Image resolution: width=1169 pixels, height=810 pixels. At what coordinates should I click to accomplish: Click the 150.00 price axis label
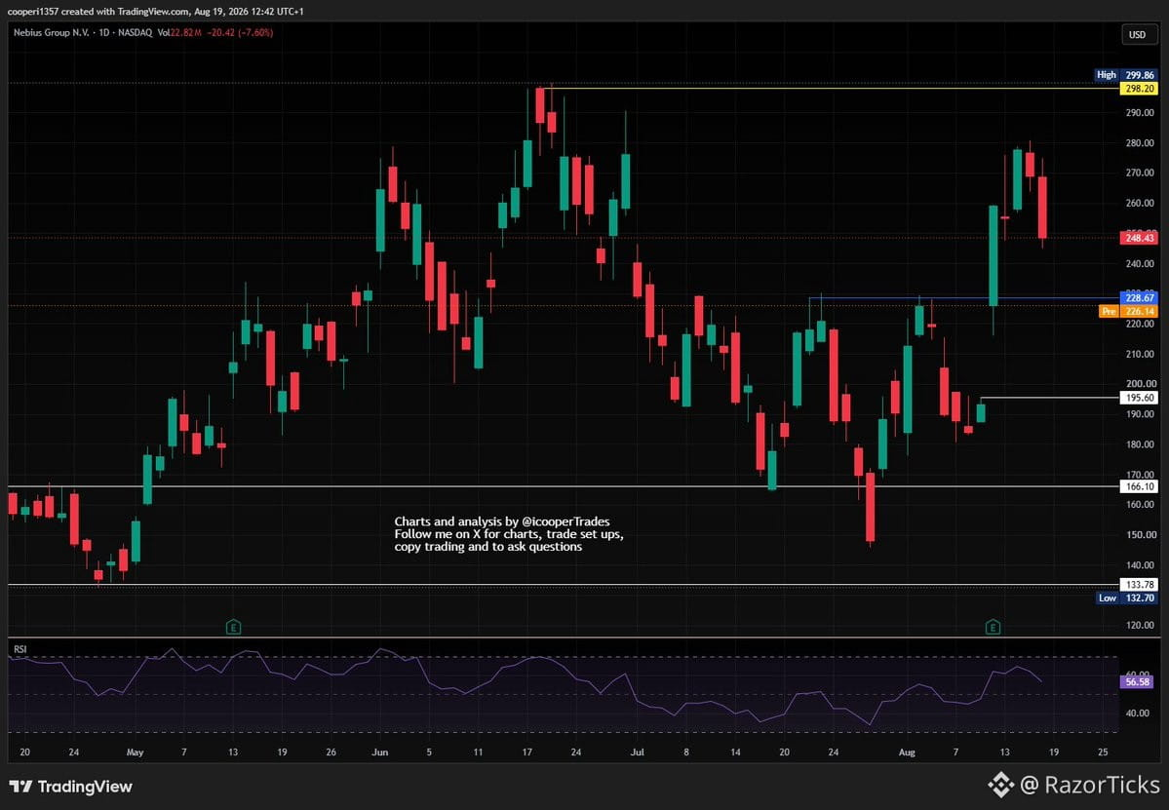1140,534
